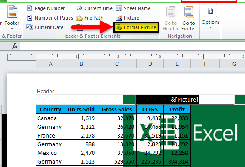The image size is (245, 167).
Task: Click the Gross Sales header cell
Action: click(117, 109)
